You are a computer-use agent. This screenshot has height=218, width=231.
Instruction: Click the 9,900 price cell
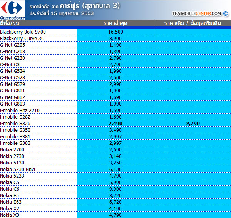point(115,189)
